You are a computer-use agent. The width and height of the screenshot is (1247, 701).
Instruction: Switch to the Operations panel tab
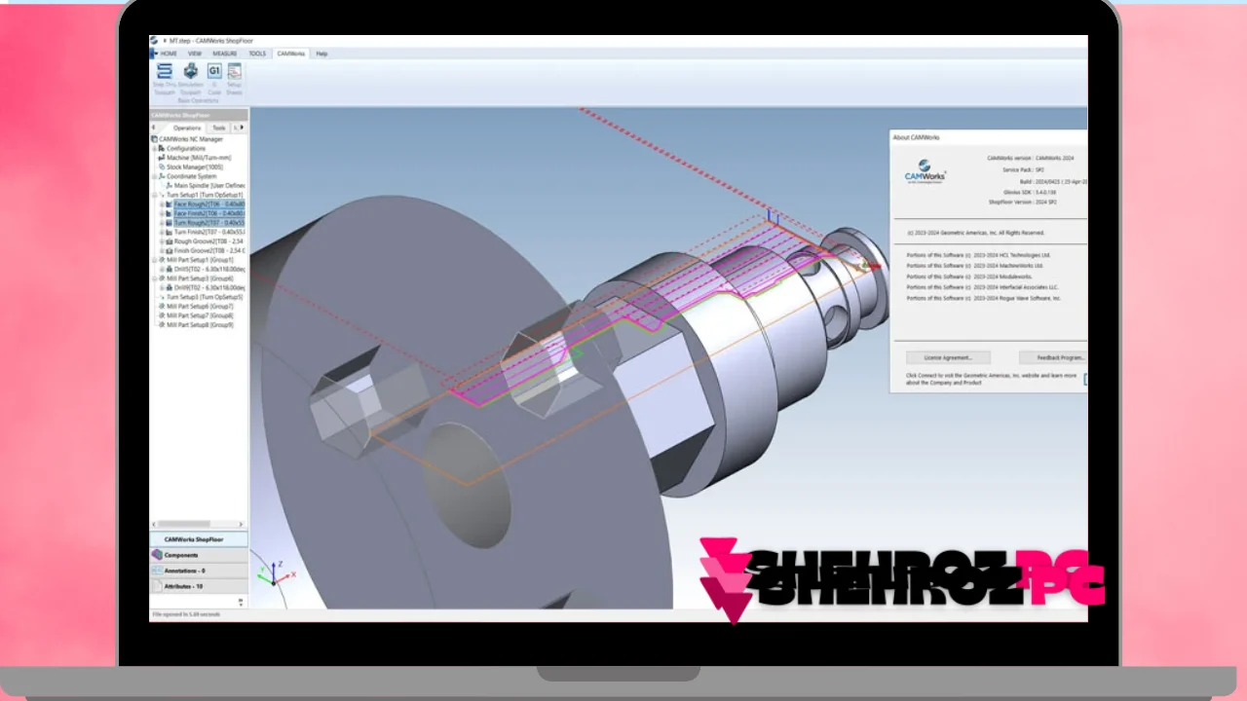[186, 128]
